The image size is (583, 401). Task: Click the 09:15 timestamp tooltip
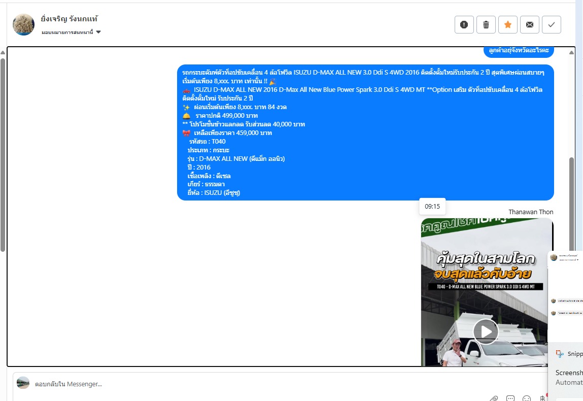tap(432, 207)
